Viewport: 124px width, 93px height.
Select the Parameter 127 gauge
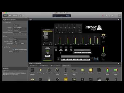click(x=103, y=35)
